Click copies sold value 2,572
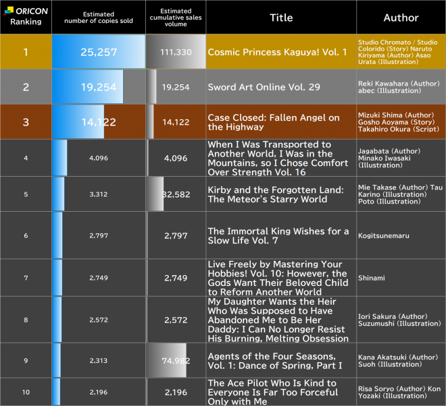This screenshot has height=406, width=446. (x=99, y=320)
